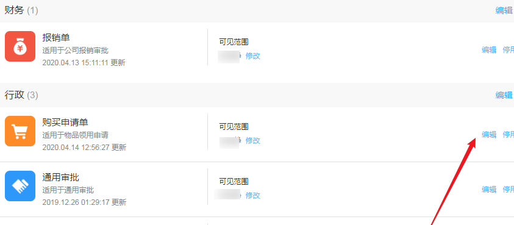Open the 编辑 link in 财务 header

504,10
